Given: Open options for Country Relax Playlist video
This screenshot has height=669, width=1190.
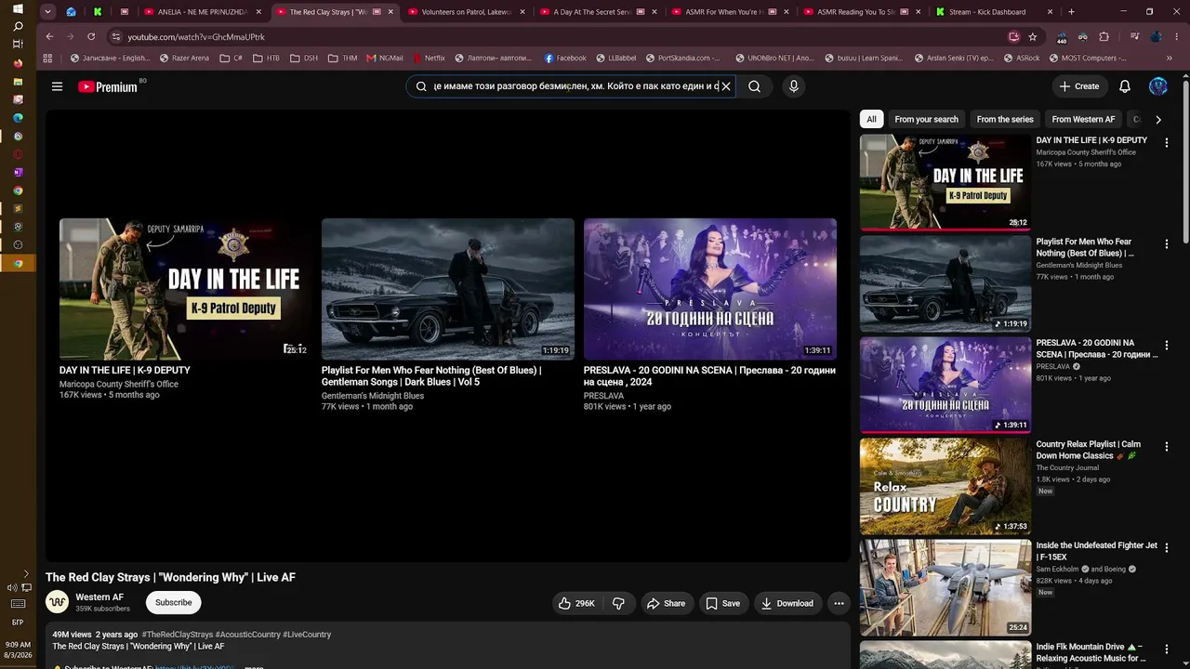Looking at the screenshot, I should click(1167, 447).
